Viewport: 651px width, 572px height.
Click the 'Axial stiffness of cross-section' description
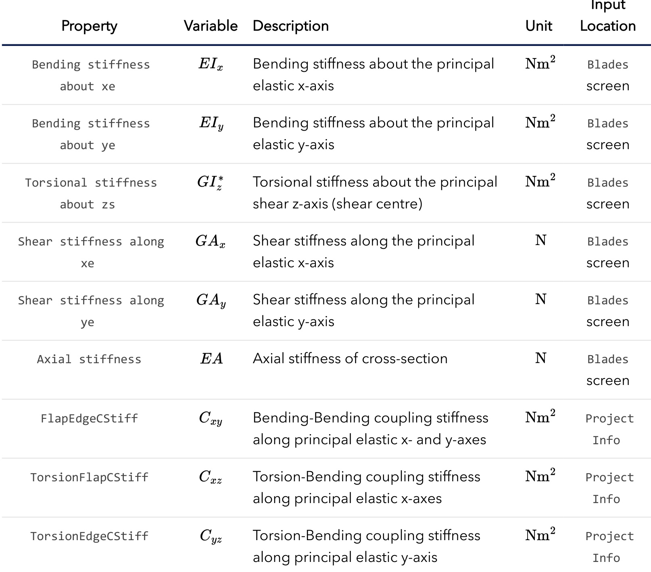pos(350,359)
